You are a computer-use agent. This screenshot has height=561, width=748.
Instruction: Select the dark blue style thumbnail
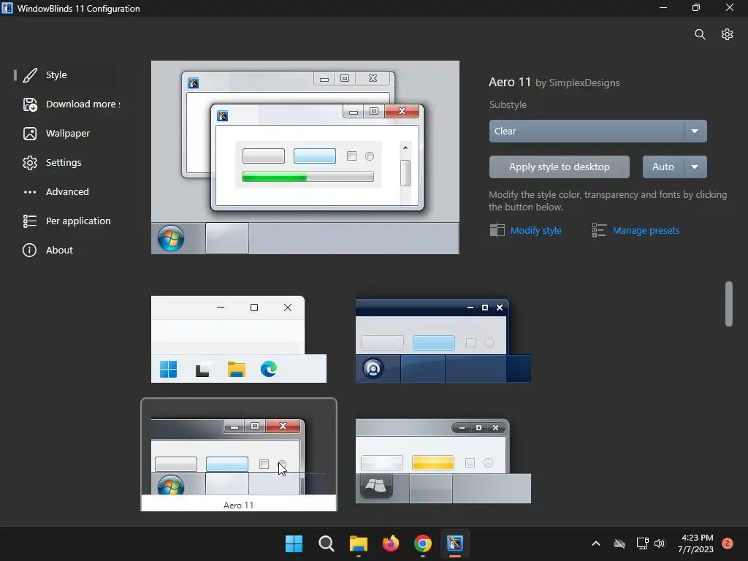coord(443,340)
